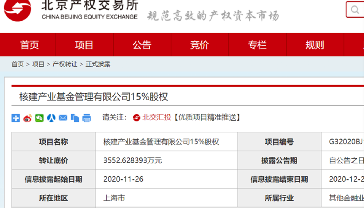This screenshot has width=364, height=208.
Task: Click the 所属行业 table label
Action: (x=279, y=198)
